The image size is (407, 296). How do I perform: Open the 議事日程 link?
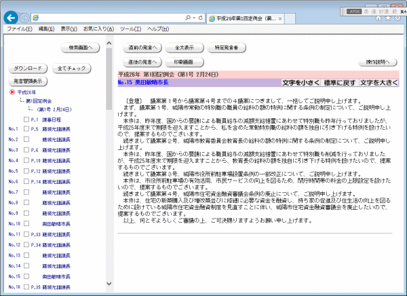pos(52,119)
